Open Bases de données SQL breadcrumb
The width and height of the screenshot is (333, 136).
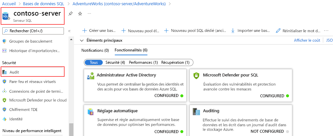pos(43,4)
